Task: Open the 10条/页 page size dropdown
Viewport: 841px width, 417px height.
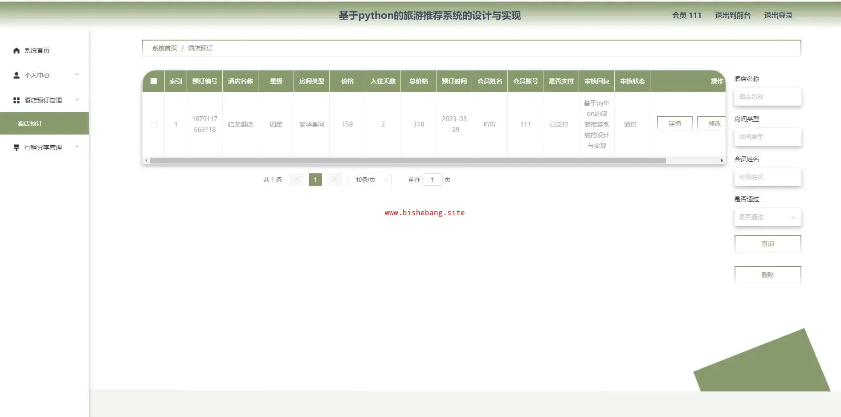Action: point(369,180)
